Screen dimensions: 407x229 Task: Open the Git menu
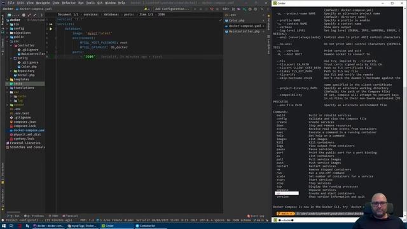tap(100, 3)
